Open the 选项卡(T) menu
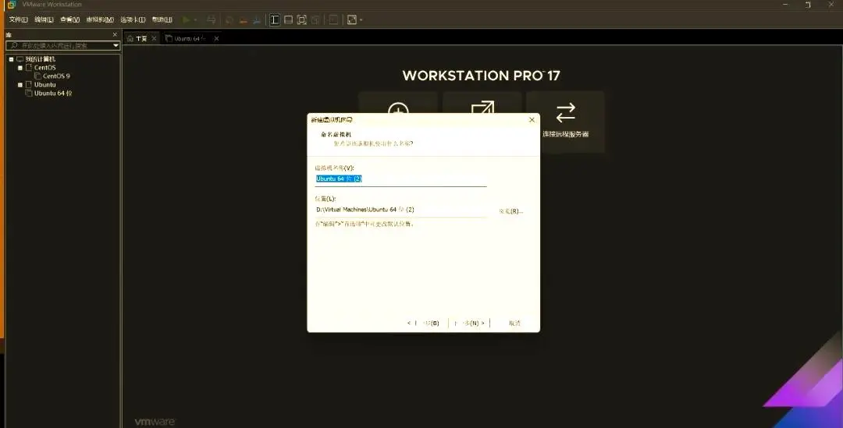 [133, 19]
